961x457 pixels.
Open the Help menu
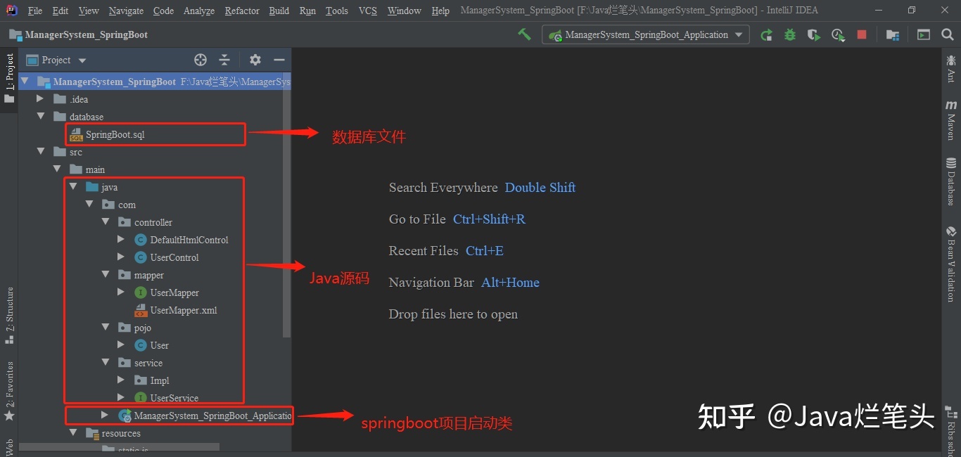point(440,11)
